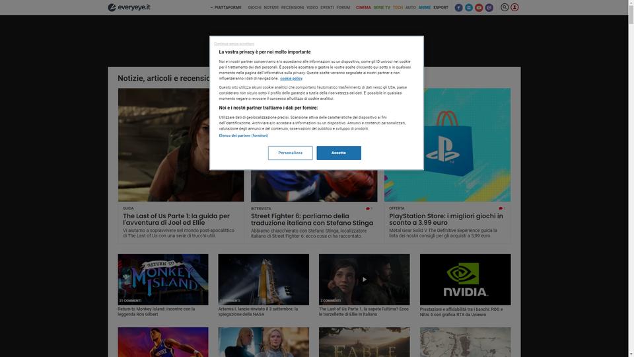This screenshot has height=357, width=634.
Task: Click the Artemis rocket thumbnail
Action: click(264, 279)
